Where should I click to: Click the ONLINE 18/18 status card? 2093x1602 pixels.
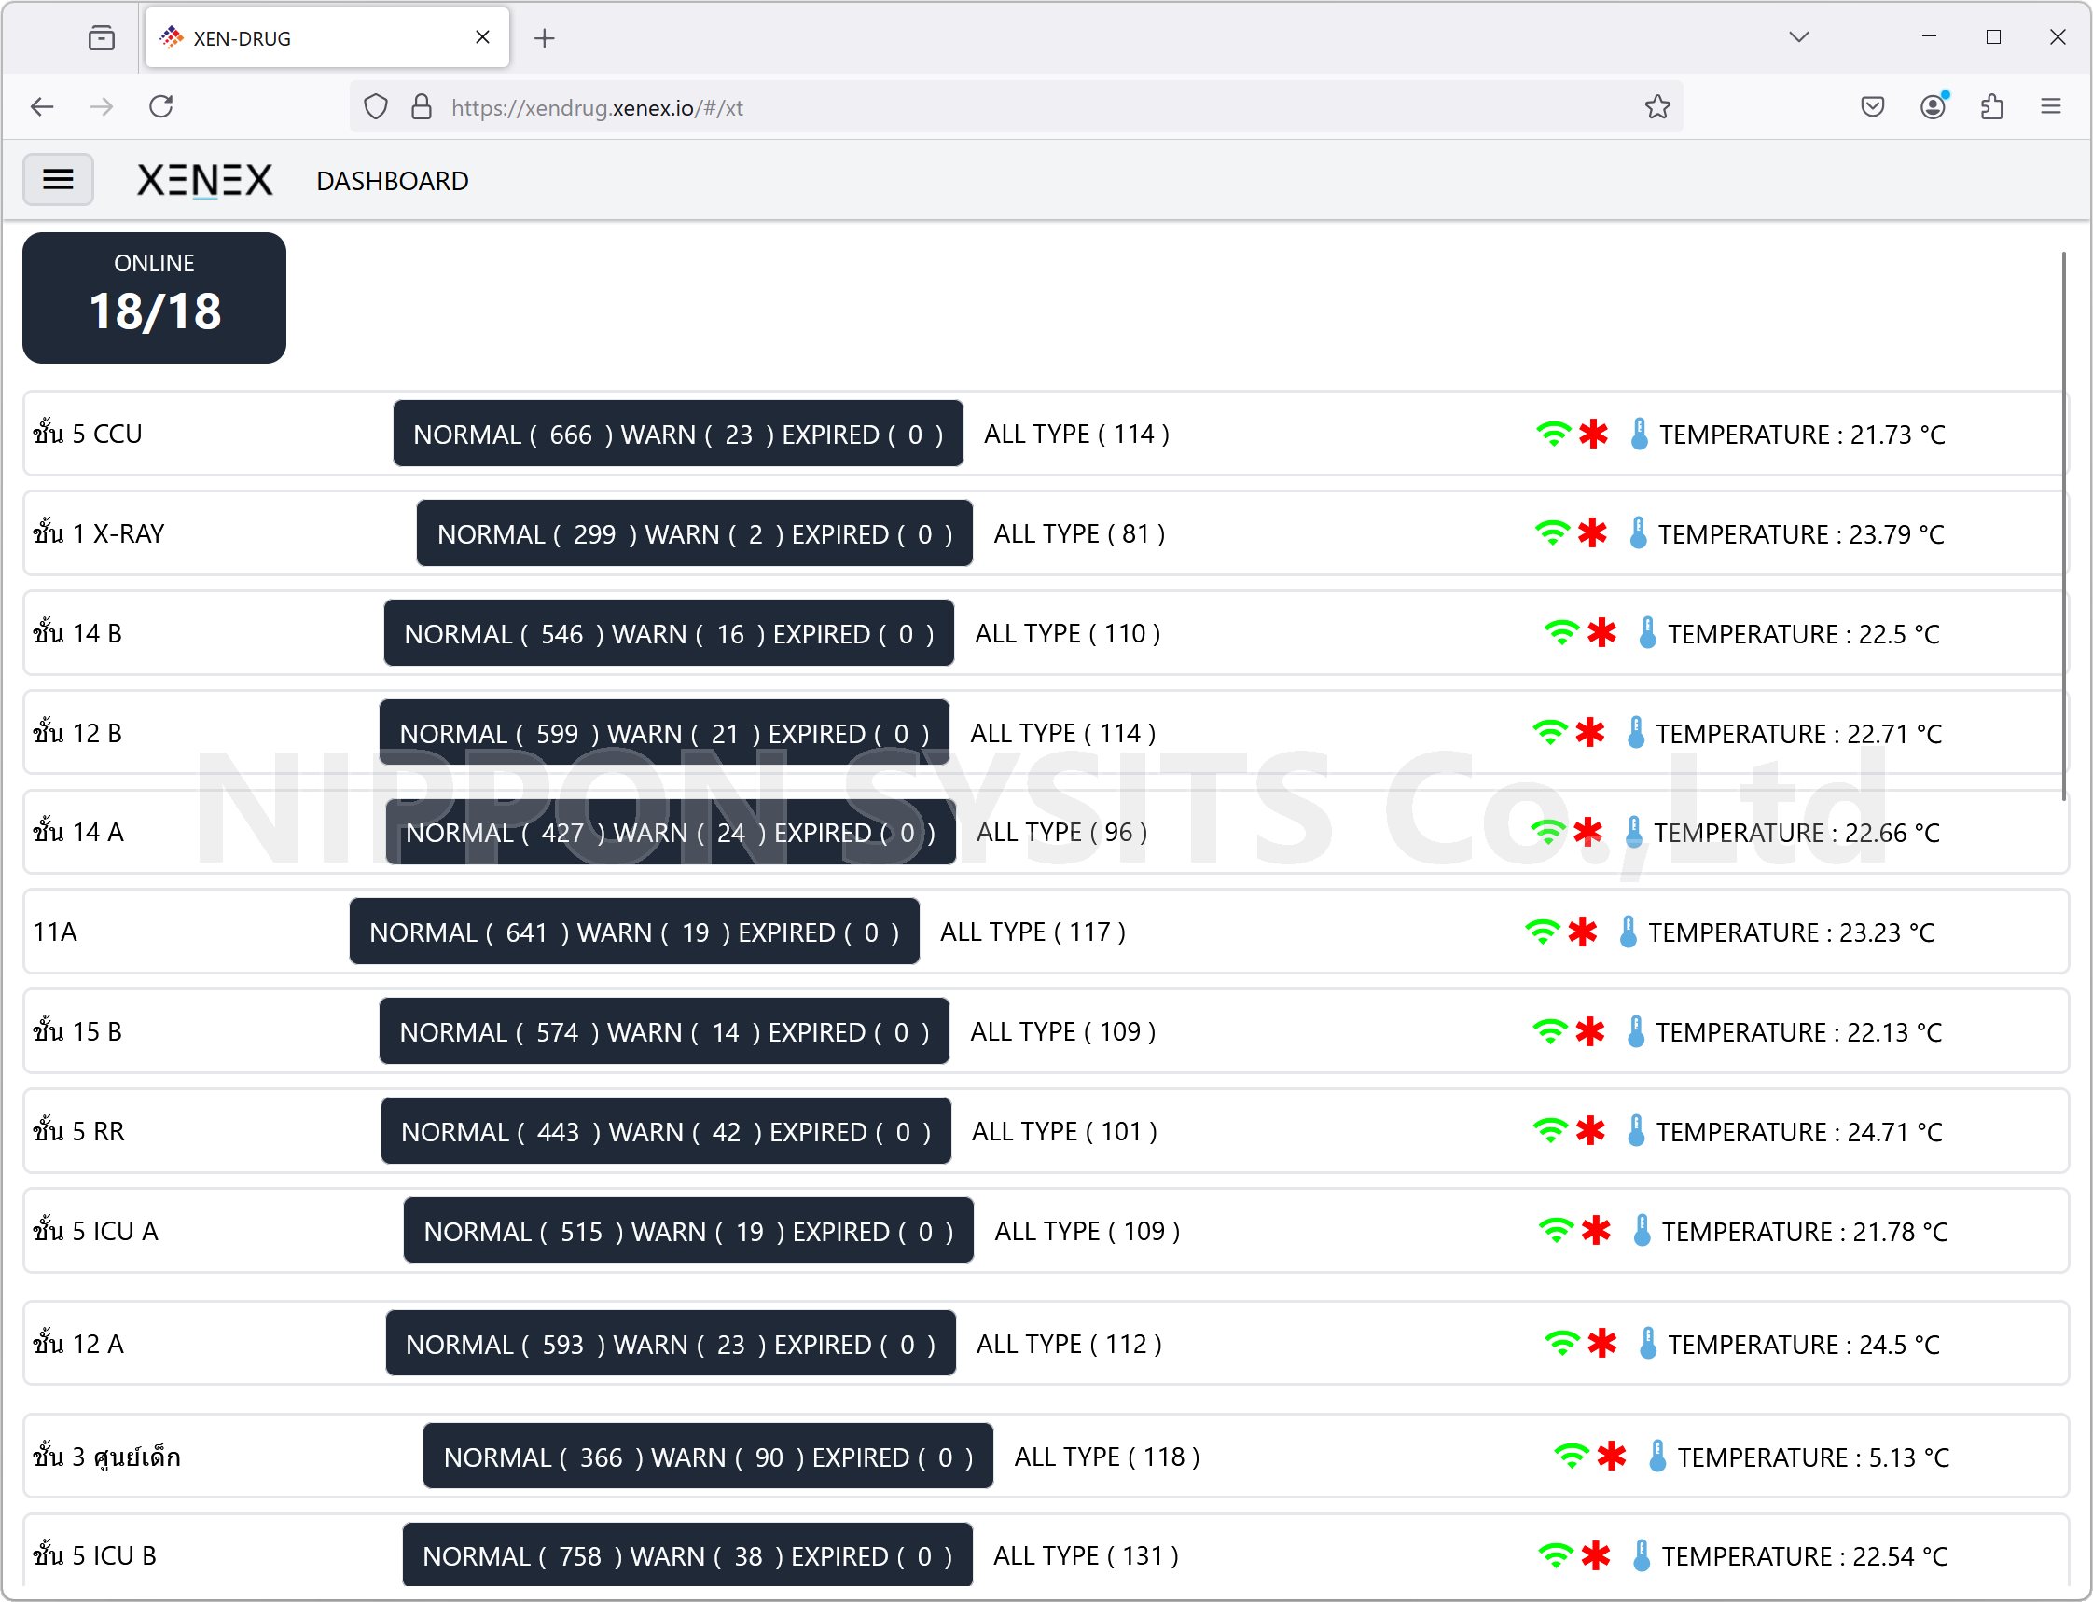click(x=155, y=297)
